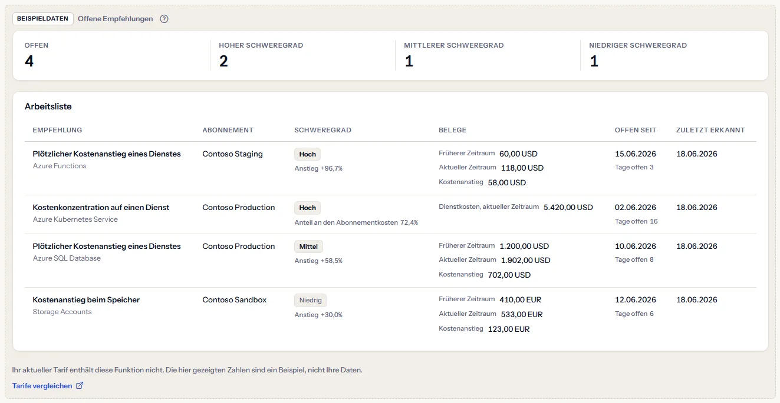
Task: Click the 10.06.2026 open-since date
Action: click(636, 247)
